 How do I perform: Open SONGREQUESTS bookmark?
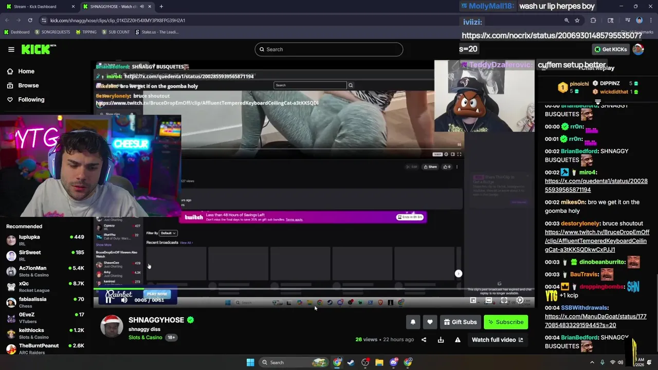52,32
